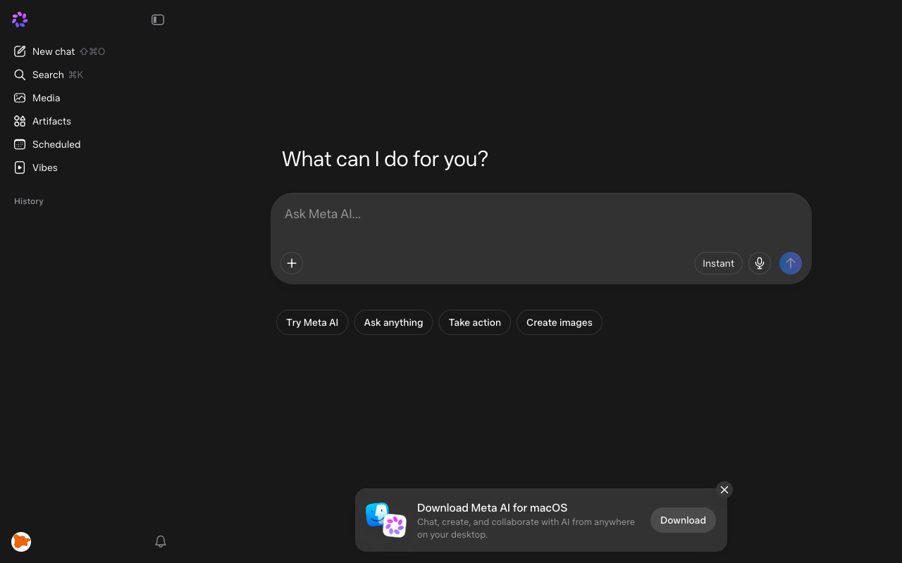
Task: Focus the Ask Meta AI input field
Action: (540, 214)
